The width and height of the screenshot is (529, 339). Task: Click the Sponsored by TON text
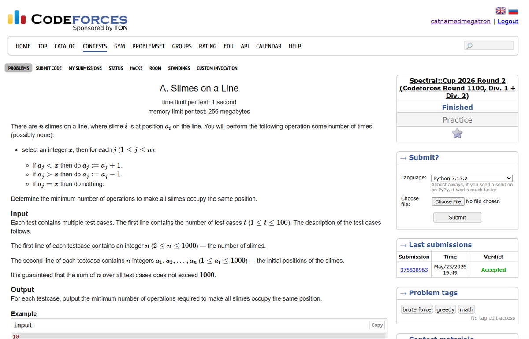click(101, 28)
